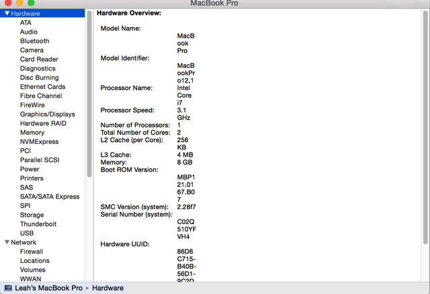Click the detail pane scrollbar thumb

click(x=425, y=127)
